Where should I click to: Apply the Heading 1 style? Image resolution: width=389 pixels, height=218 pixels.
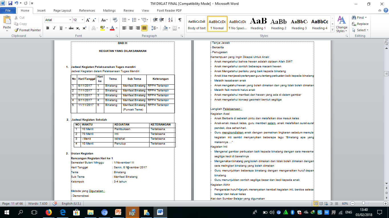tap(258, 24)
